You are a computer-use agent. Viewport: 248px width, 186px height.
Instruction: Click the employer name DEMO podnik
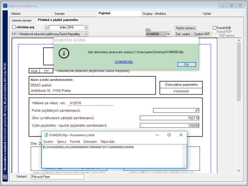tap(41, 85)
